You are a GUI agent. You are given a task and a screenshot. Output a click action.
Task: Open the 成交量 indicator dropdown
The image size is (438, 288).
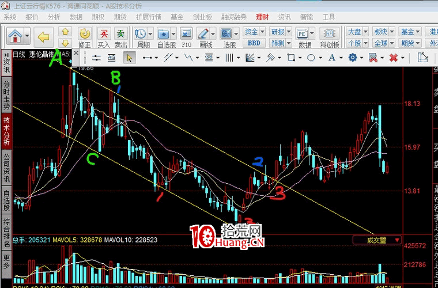coord(377,240)
